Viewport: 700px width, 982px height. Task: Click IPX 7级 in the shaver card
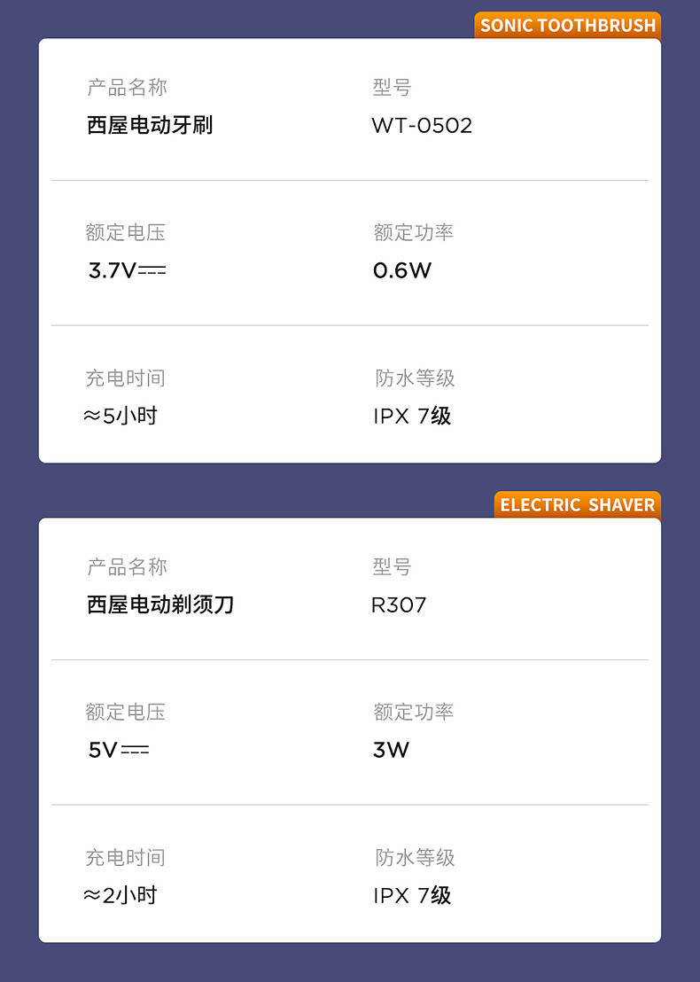click(412, 895)
